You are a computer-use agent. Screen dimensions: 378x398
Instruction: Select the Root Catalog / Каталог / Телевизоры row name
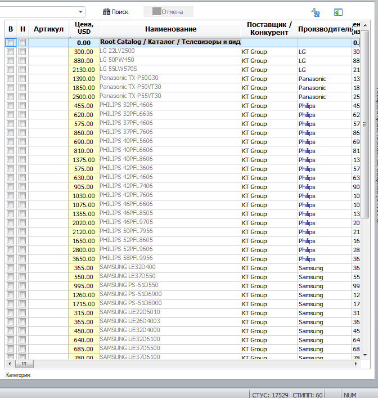170,42
